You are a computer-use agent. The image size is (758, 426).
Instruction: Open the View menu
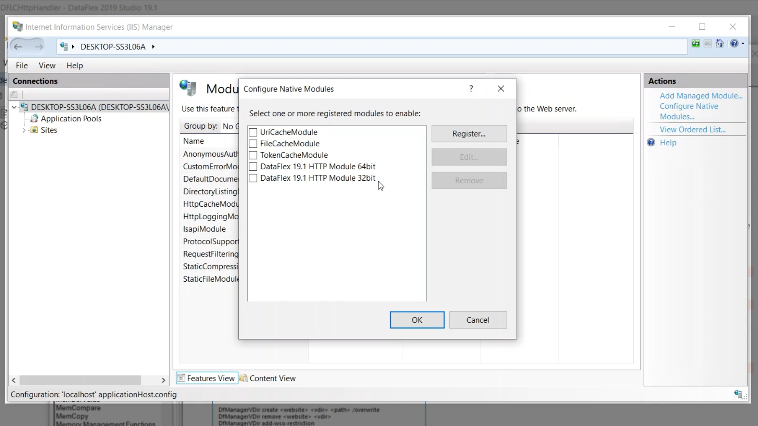coord(47,65)
